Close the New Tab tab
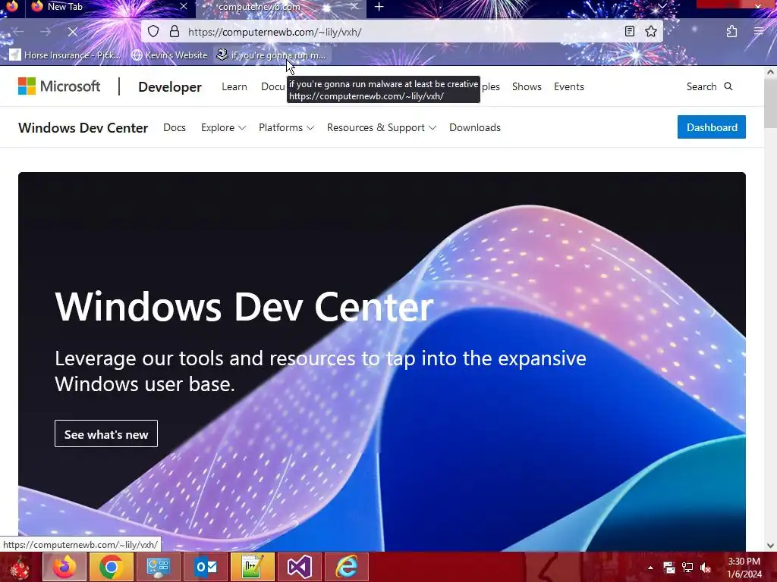Viewport: 777px width, 582px height. pos(184,6)
